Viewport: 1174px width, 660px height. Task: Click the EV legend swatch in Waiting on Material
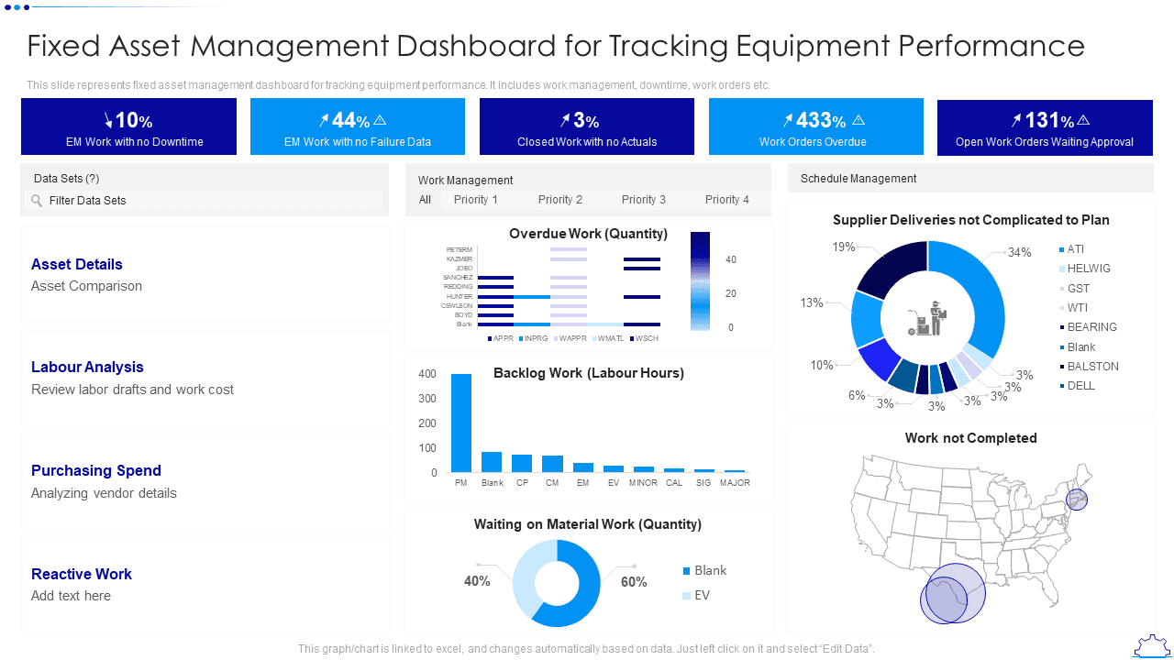point(686,596)
